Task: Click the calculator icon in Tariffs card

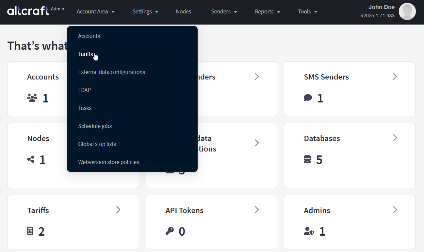Action: coord(30,231)
